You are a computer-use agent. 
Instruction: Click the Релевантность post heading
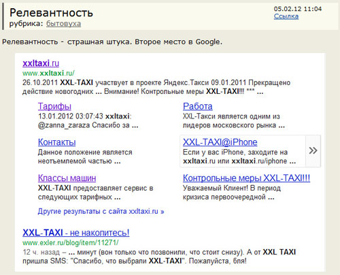[51, 13]
